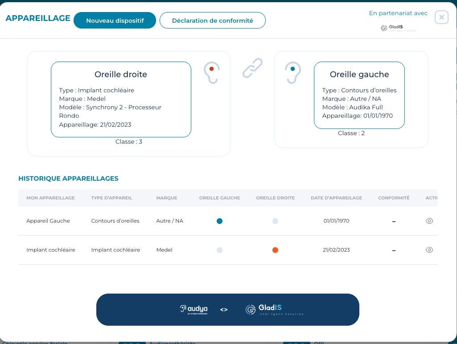457x344 pixels.
Task: Close the Appareillage panel with the X
Action: click(441, 17)
